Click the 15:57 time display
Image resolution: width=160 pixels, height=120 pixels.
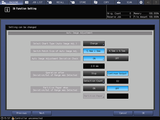click(x=7, y=118)
